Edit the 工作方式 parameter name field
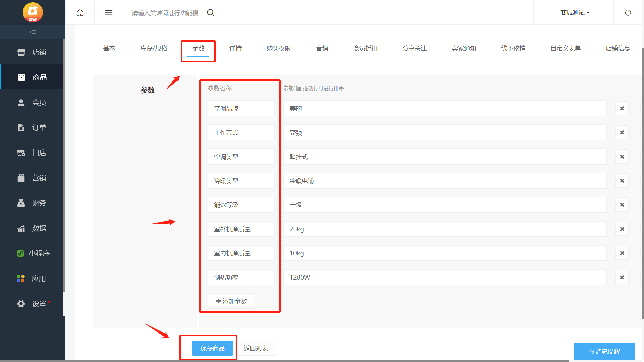The width and height of the screenshot is (644, 362). (241, 132)
